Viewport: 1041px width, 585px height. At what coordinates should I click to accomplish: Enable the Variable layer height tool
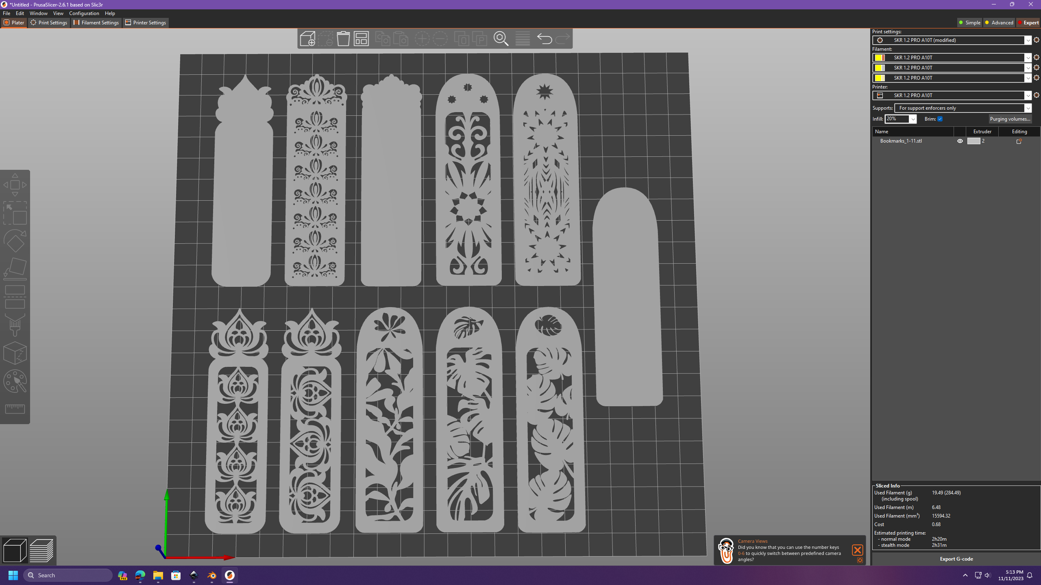(522, 39)
